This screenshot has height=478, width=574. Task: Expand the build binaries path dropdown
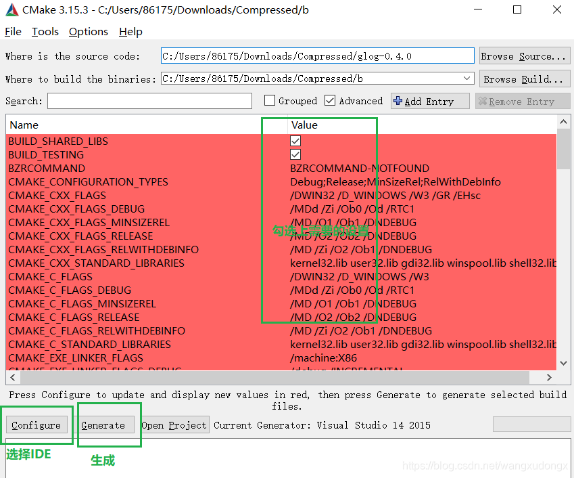click(467, 79)
